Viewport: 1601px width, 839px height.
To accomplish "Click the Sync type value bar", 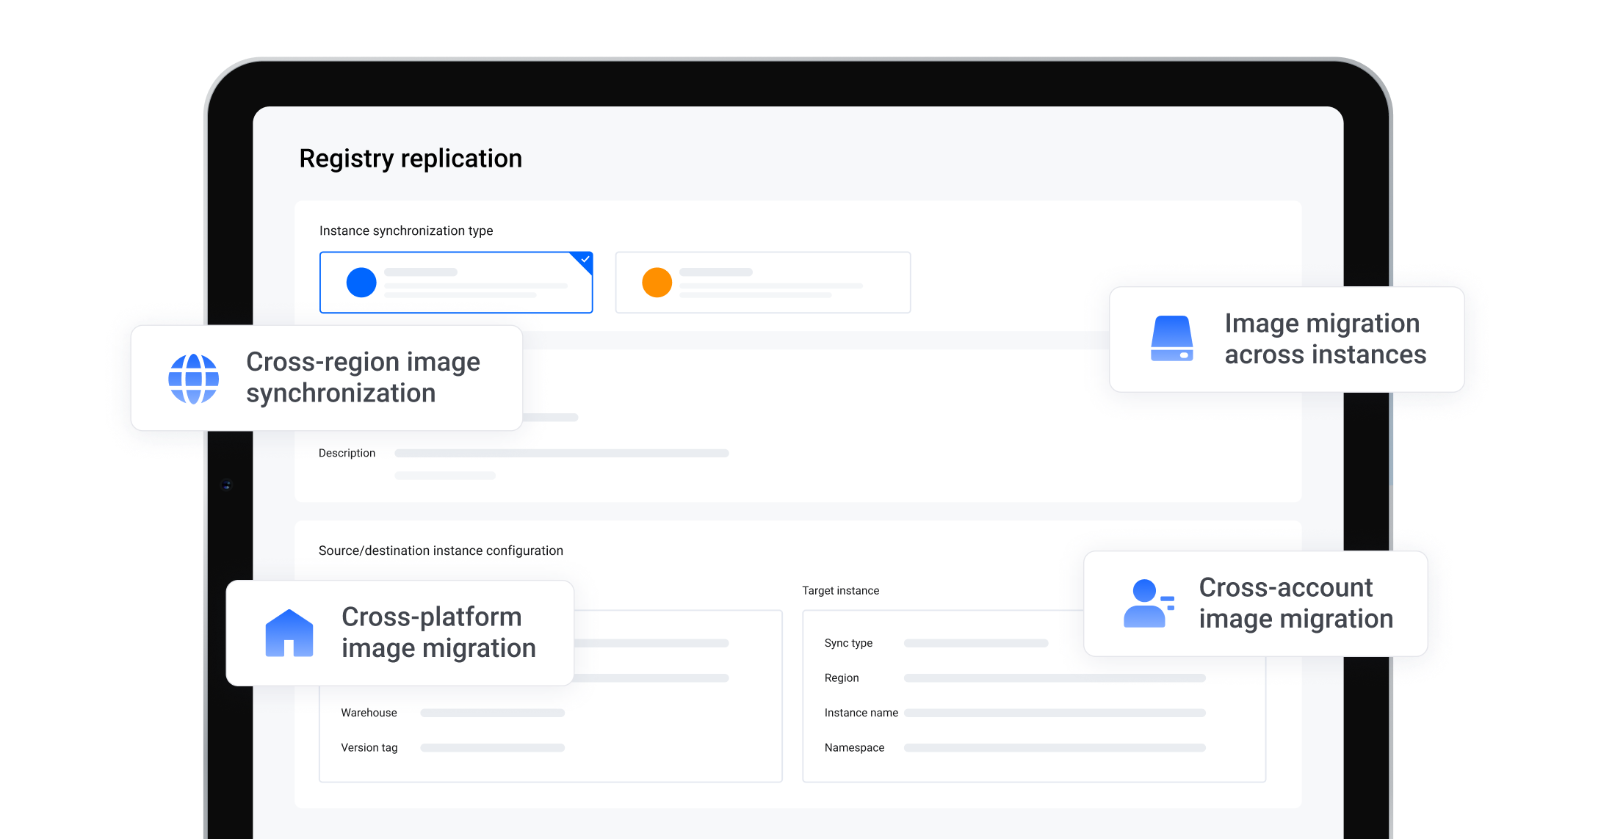I will (976, 643).
